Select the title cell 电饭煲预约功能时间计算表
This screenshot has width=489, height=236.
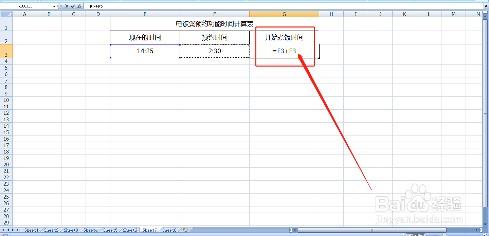point(215,24)
